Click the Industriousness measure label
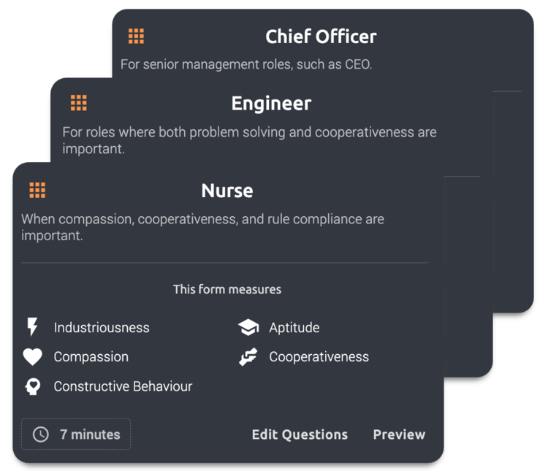 [x=102, y=328]
